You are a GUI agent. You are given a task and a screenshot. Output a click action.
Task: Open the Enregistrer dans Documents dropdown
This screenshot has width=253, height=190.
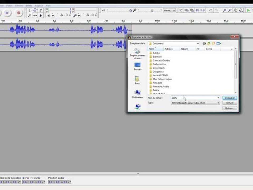174,44
